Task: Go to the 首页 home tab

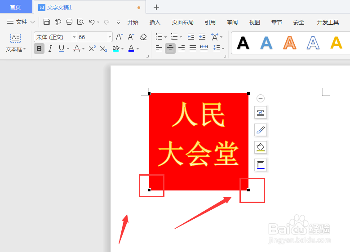Action: pyautogui.click(x=16, y=7)
